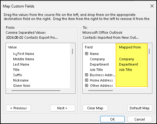
Task: Select Last Name in the source list
Action: [x=21, y=64]
